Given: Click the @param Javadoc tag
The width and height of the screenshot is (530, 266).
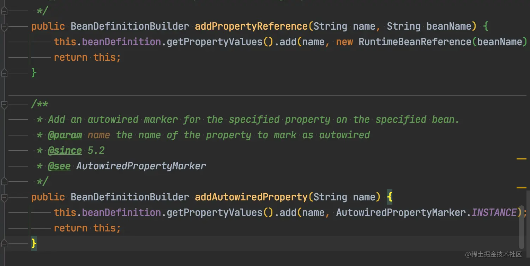Looking at the screenshot, I should 65,135.
